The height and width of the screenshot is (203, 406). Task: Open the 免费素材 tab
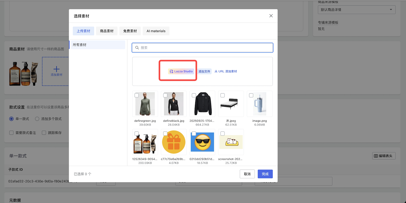point(130,31)
